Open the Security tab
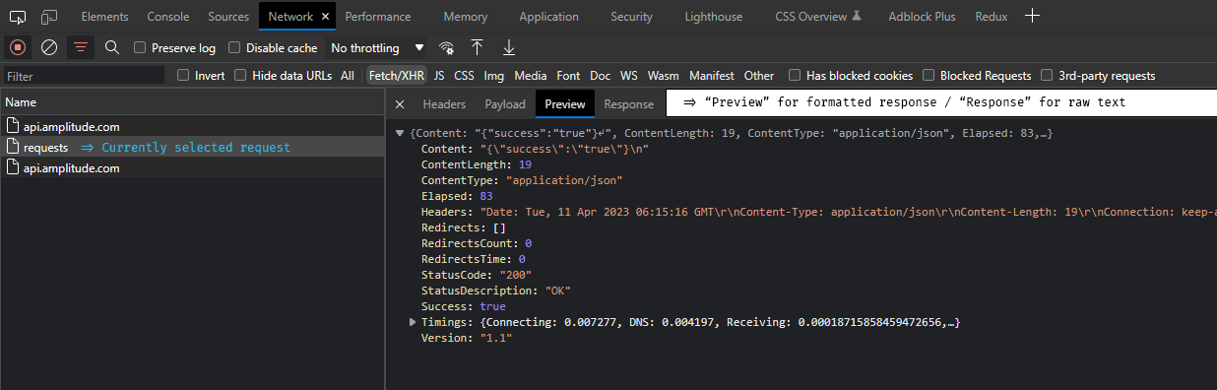Screen dimensions: 1217x390 coord(631,17)
